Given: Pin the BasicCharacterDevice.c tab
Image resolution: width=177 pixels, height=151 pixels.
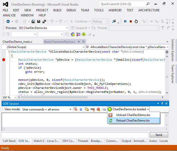Looking at the screenshot, I should tap(79, 42).
